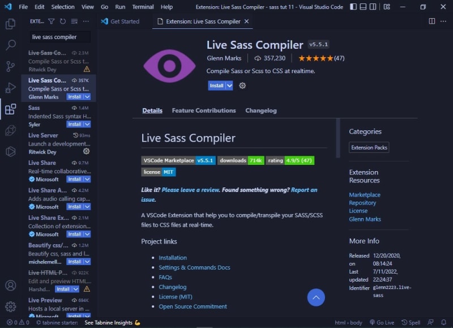Select the Details tab
The image size is (453, 328).
coord(152,110)
